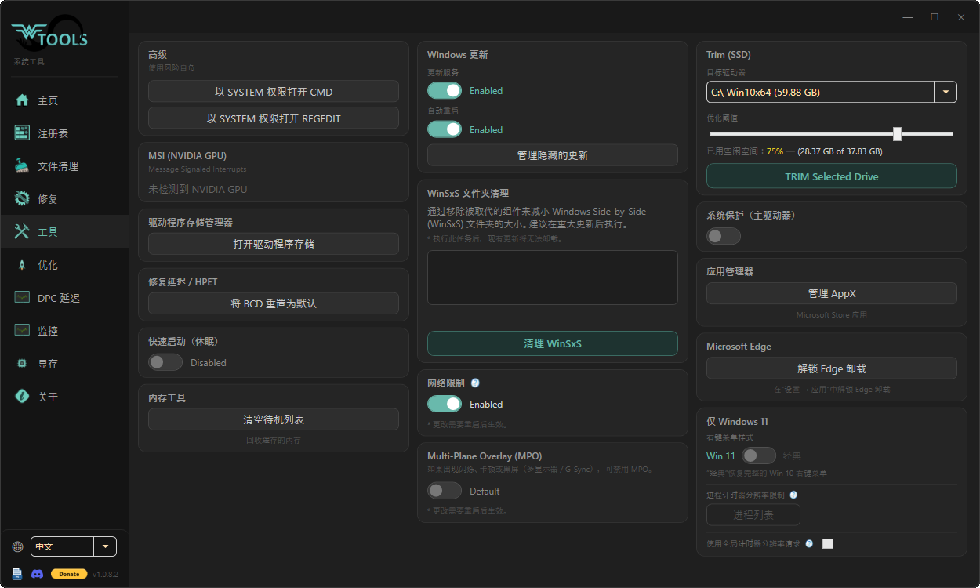Open the 中文 language dropdown
The image size is (980, 588).
(74, 546)
